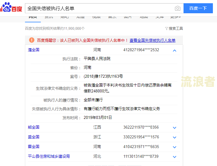The image size is (217, 166).
Task: Click 全部未履行 status text
Action: (93, 100)
